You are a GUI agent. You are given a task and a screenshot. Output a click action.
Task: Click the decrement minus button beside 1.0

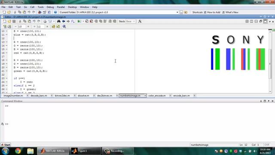coord(15,27)
